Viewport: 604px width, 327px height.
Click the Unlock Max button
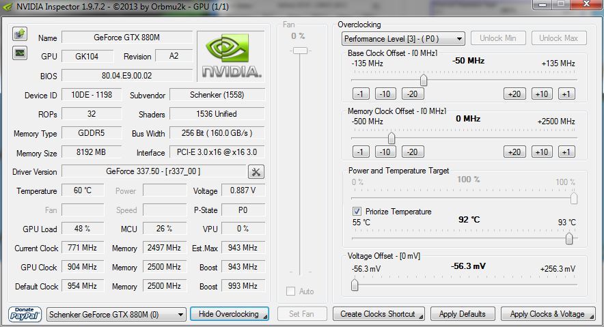coord(558,38)
